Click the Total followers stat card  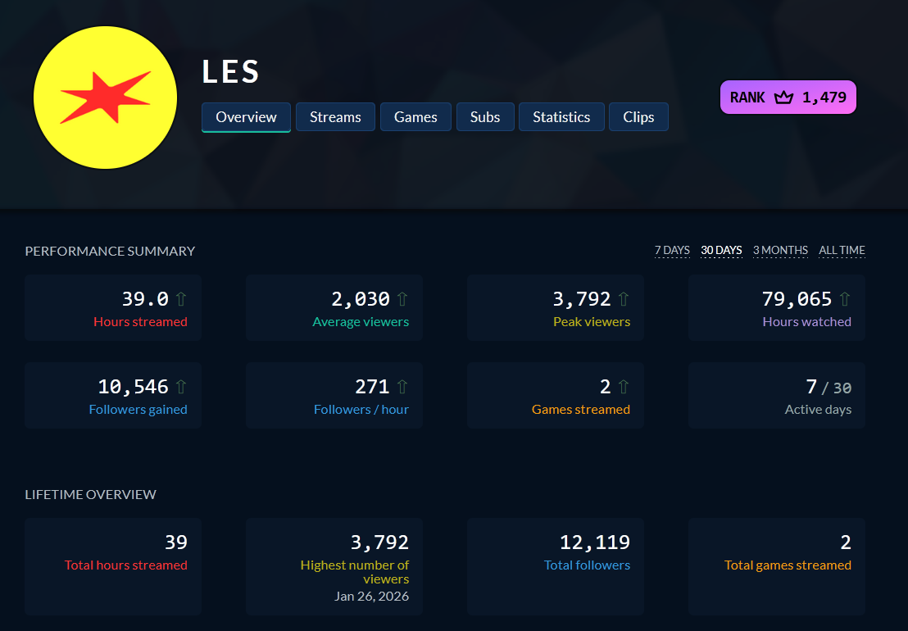555,566
